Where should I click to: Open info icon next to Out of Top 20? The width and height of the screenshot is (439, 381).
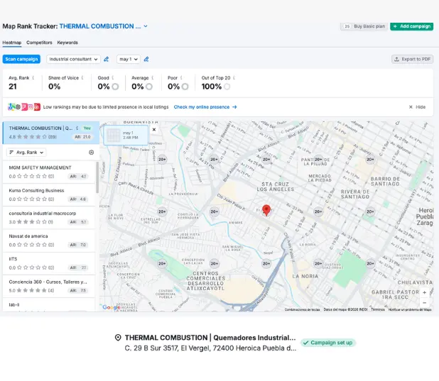pyautogui.click(x=234, y=78)
